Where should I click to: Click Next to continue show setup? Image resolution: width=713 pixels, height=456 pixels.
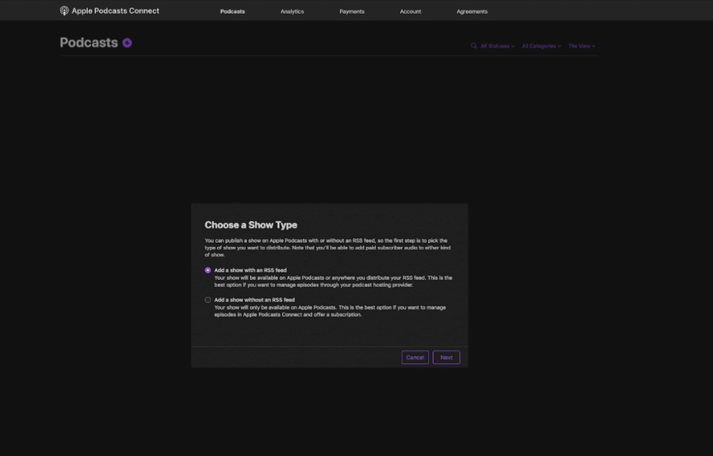446,357
